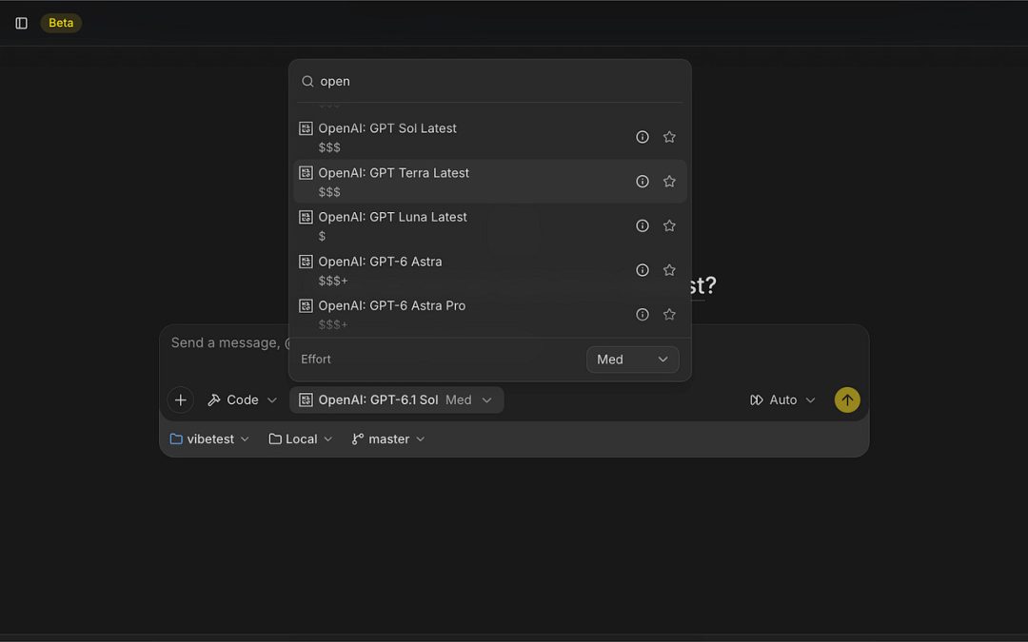Open the vibetest project dropdown
Screen dimensions: 1028x642
point(209,439)
